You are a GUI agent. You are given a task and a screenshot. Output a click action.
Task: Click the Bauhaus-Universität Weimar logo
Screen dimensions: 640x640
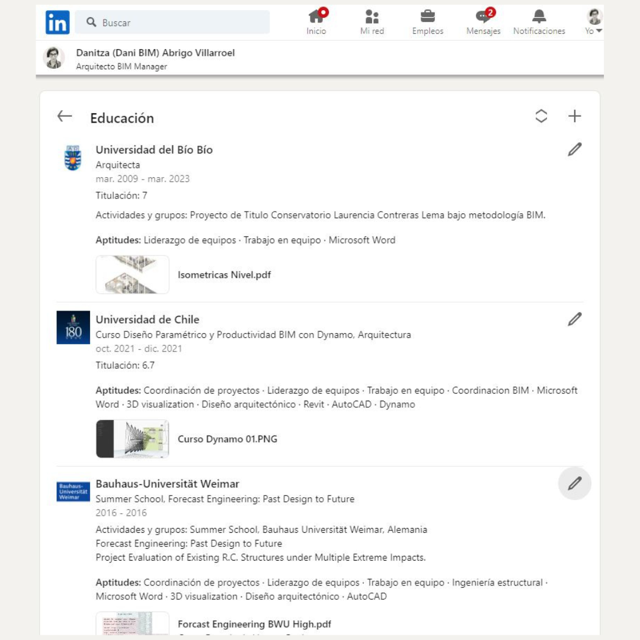[73, 492]
